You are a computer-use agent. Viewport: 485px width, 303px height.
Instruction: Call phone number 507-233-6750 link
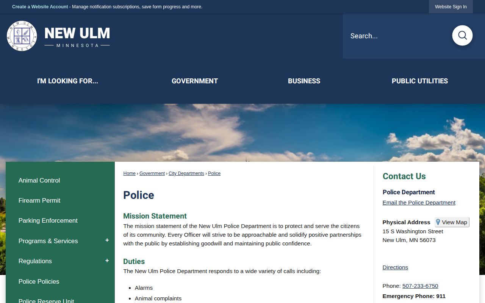pos(420,286)
